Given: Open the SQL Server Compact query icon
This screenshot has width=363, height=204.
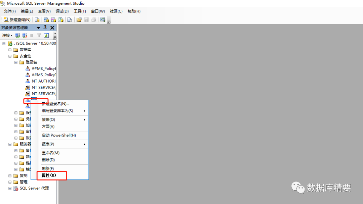Looking at the screenshot, I should [70, 20].
